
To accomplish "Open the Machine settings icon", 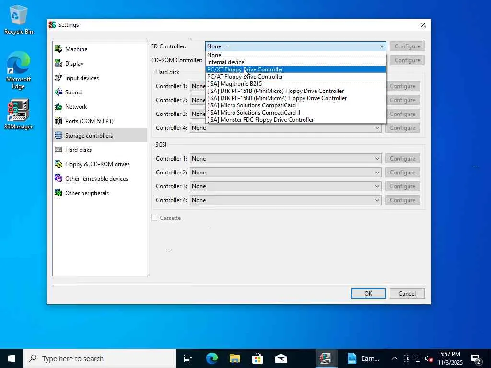I will (58, 49).
